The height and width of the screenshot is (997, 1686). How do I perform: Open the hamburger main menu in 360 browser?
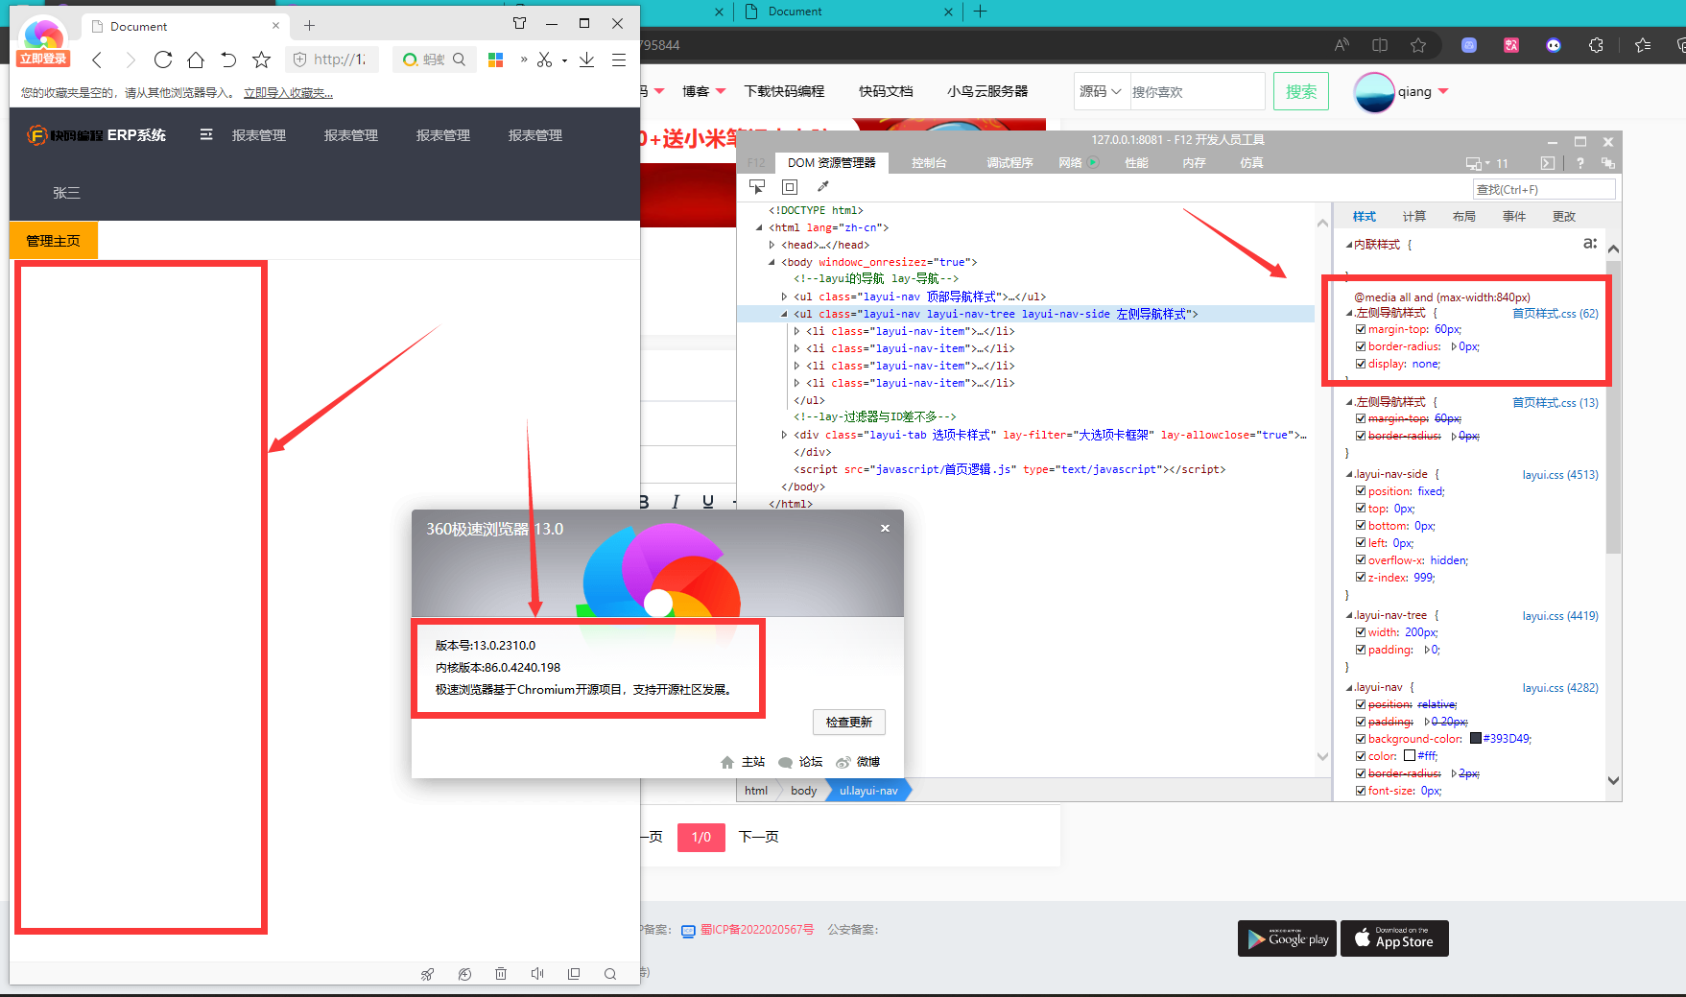click(x=619, y=59)
